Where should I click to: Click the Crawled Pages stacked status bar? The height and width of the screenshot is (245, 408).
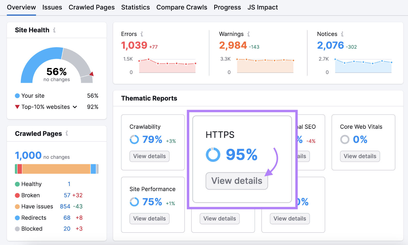coord(56,168)
